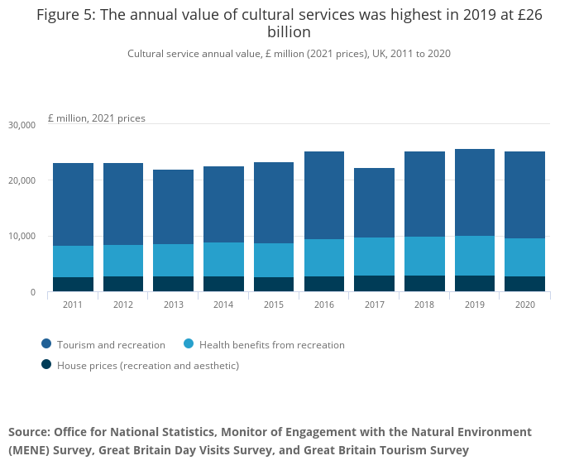The height and width of the screenshot is (475, 579).
Task: Toggle the Tourism and recreation series label
Action: click(x=110, y=344)
